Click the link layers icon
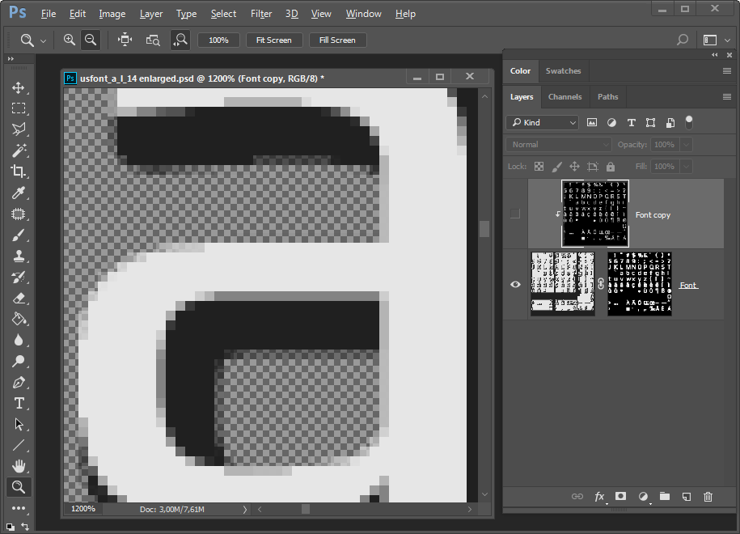Screen dimensions: 740x534 [577, 496]
